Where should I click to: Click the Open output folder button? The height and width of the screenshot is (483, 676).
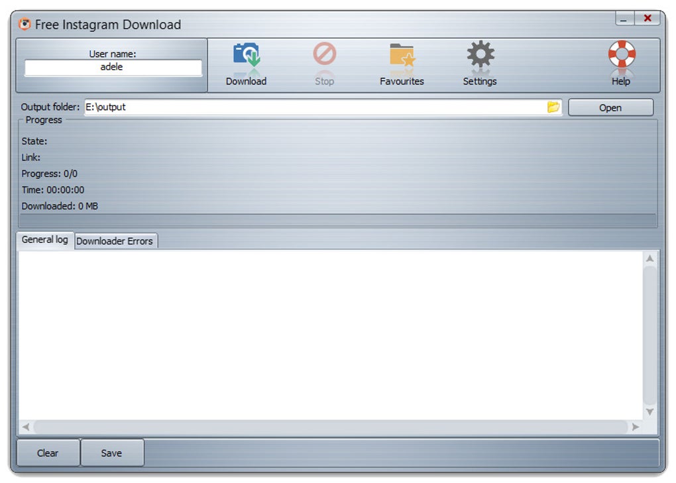coord(610,108)
